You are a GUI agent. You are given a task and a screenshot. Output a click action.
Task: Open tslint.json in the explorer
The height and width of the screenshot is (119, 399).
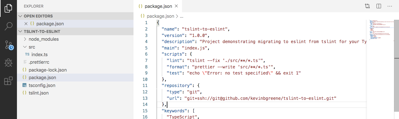tap(75, 93)
